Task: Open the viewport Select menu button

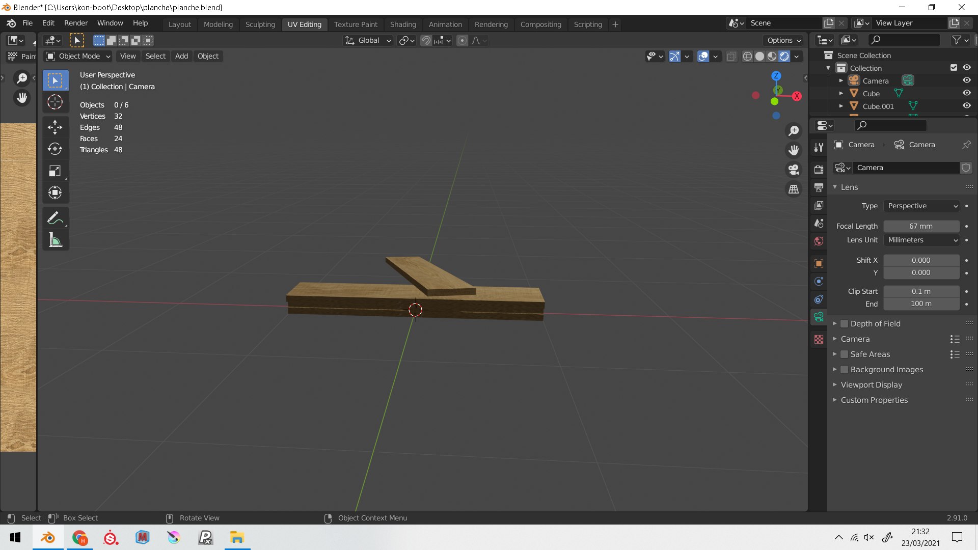Action: (x=155, y=56)
